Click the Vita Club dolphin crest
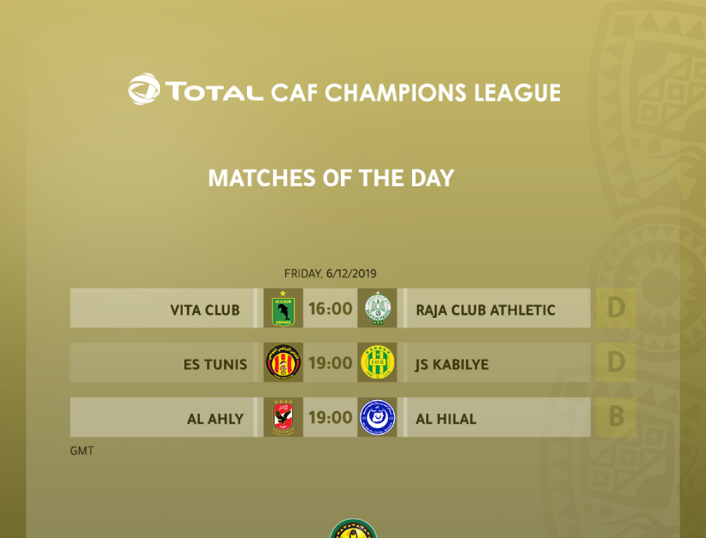This screenshot has height=538, width=706. click(x=283, y=308)
